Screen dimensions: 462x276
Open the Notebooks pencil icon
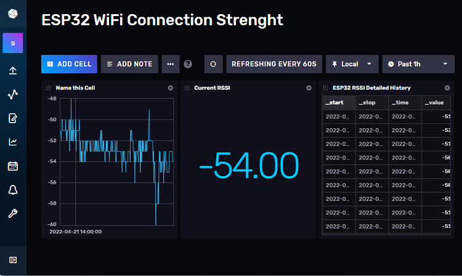point(13,118)
